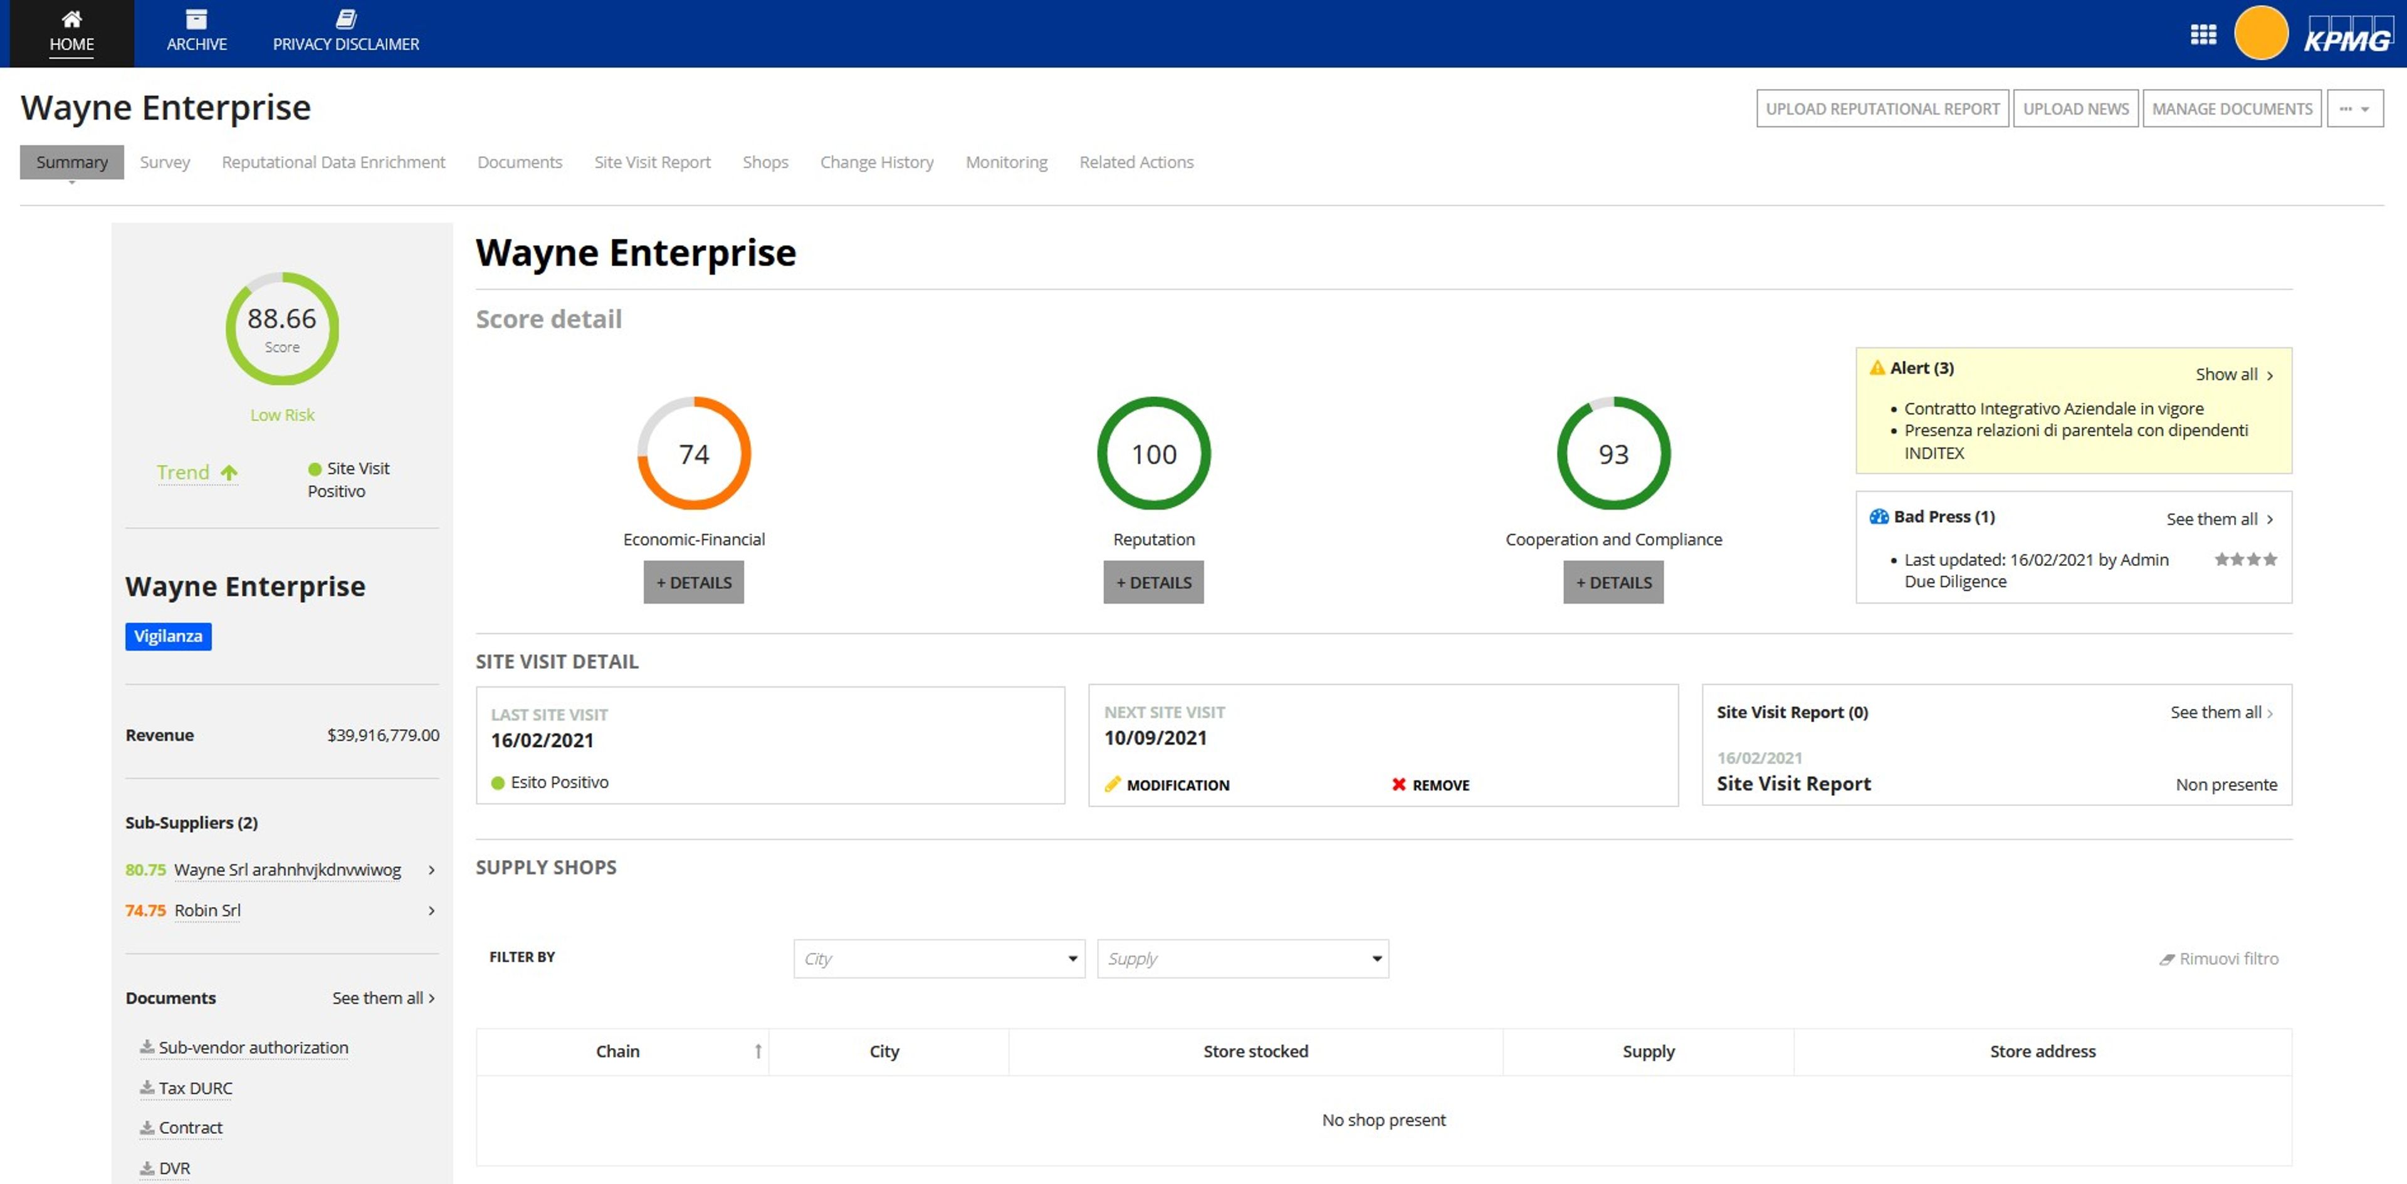This screenshot has width=2407, height=1184.
Task: Click the next site visit date 10/09/2021
Action: (x=1155, y=738)
